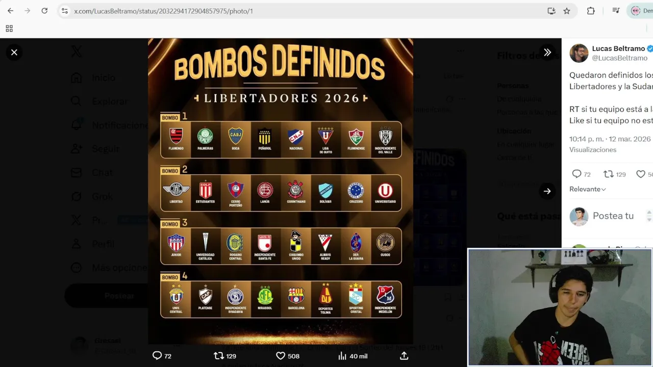This screenshot has height=367, width=653.
Task: Reload the page
Action: 44,11
